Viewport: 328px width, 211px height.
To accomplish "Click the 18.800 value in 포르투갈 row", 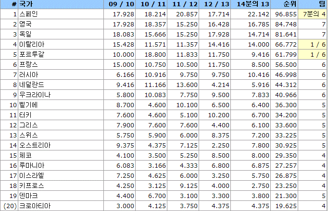I will tap(155, 55).
